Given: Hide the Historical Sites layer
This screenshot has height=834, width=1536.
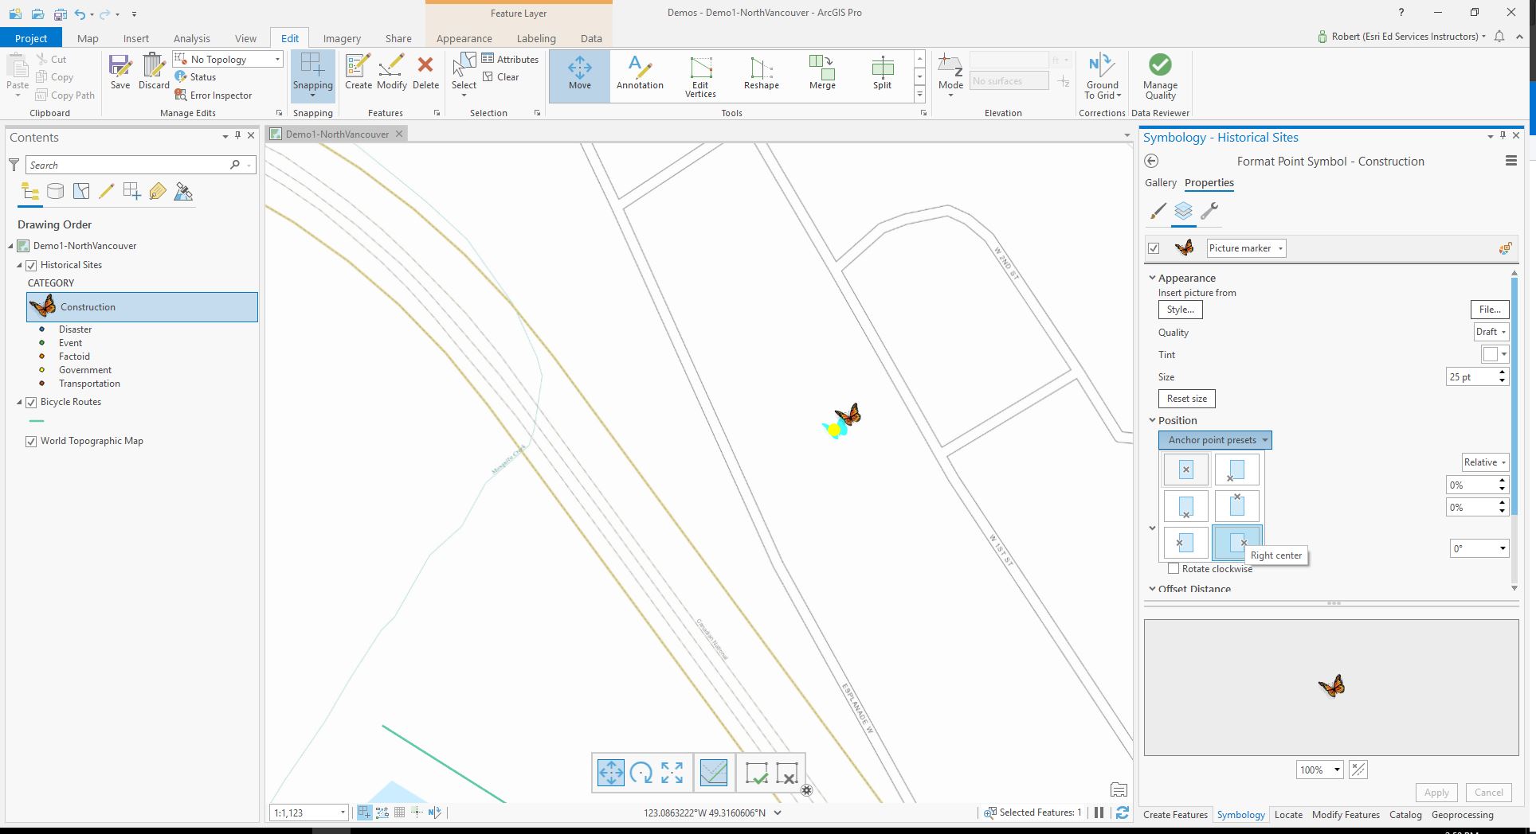Looking at the screenshot, I should click(30, 264).
